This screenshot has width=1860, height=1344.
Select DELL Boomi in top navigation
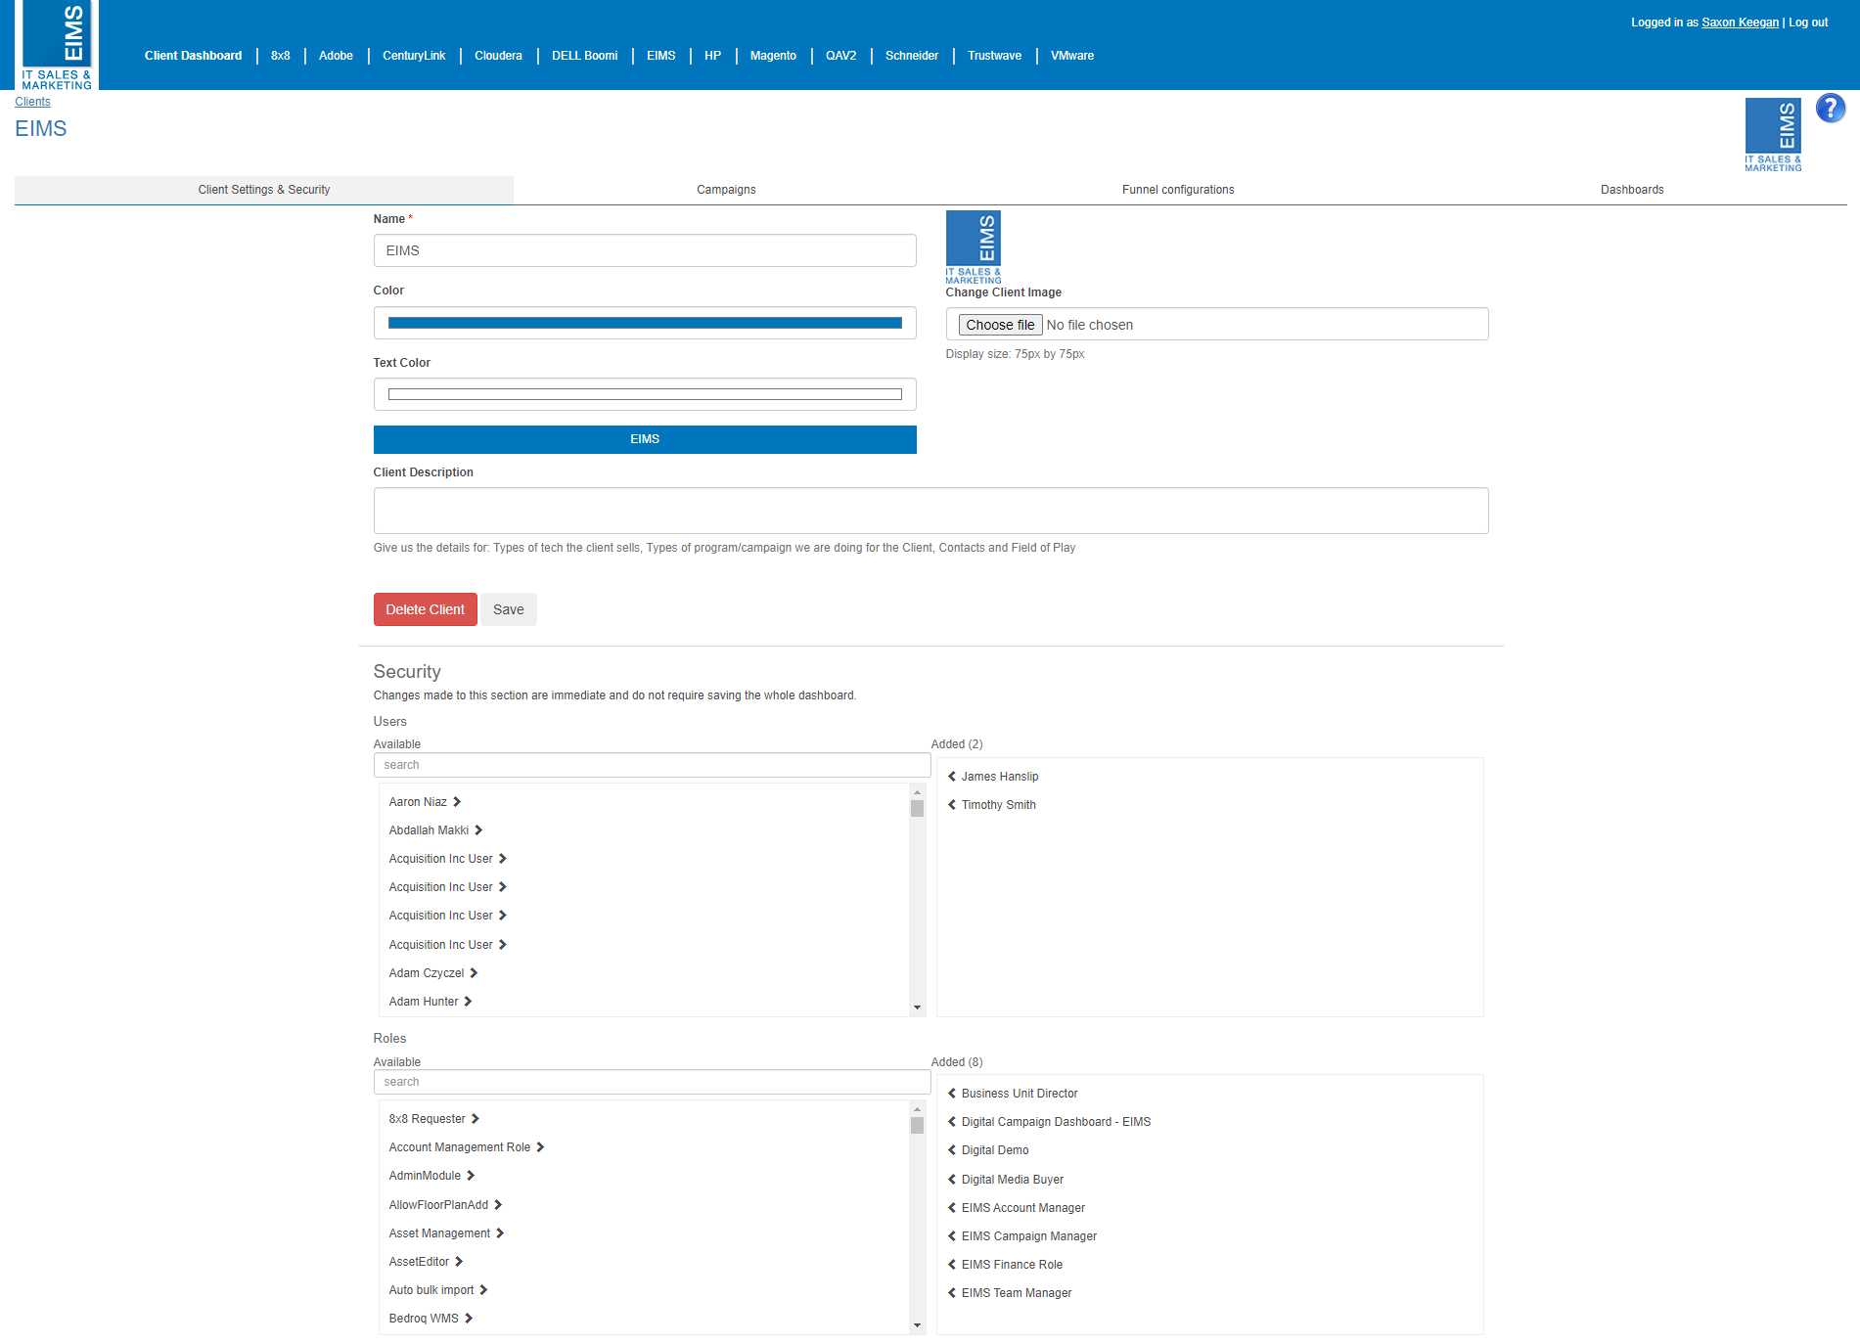click(x=584, y=56)
